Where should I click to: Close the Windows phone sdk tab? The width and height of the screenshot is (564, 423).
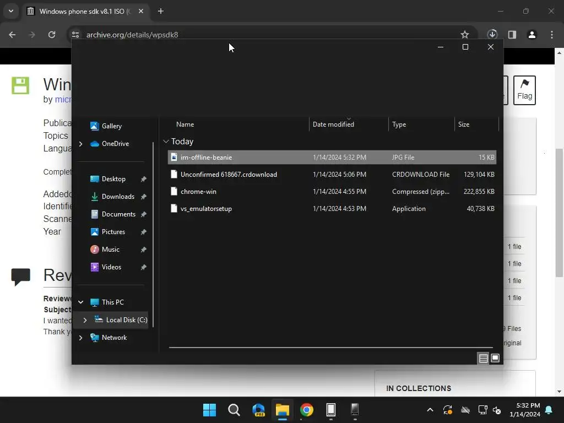(141, 11)
